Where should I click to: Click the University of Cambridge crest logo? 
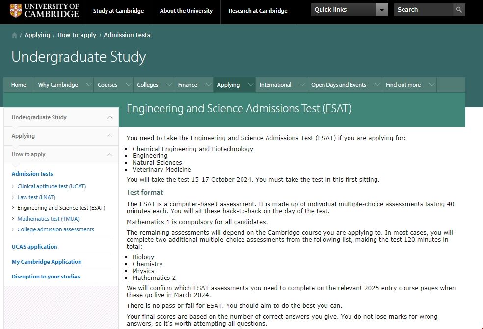16,10
